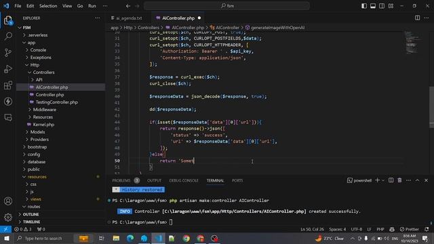Go back with the navigation arrow
This screenshot has width=434, height=244.
point(128,6)
